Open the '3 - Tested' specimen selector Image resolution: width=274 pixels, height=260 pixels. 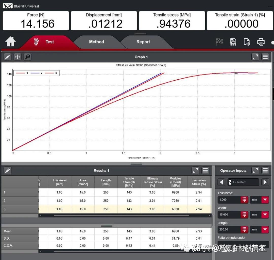tap(243, 182)
